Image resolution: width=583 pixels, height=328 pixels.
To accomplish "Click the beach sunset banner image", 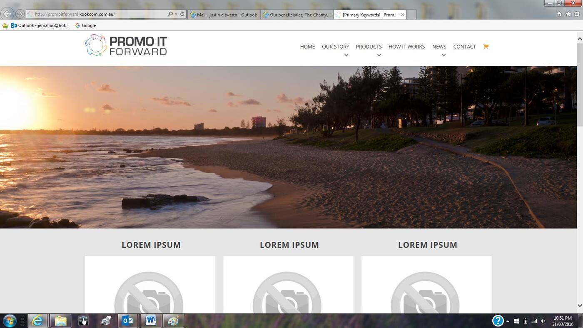I will click(288, 147).
